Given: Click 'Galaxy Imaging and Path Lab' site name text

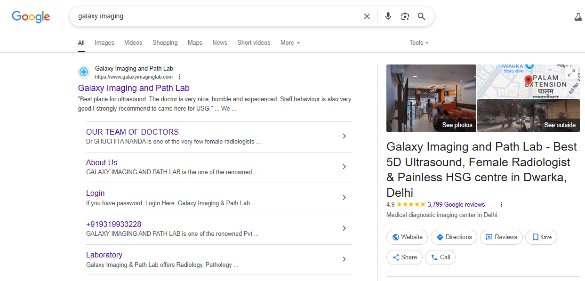Looking at the screenshot, I should click(134, 69).
